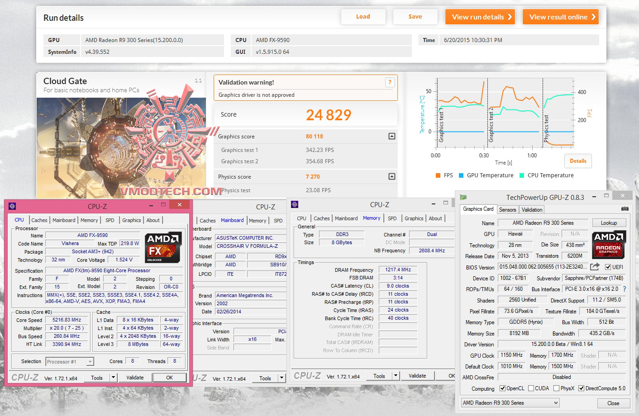Click the GPU-Z BIOS save/share icon
Image resolution: width=639 pixels, height=416 pixels.
tap(595, 267)
